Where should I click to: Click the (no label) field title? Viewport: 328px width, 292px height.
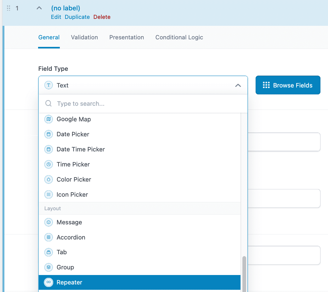[x=66, y=8]
